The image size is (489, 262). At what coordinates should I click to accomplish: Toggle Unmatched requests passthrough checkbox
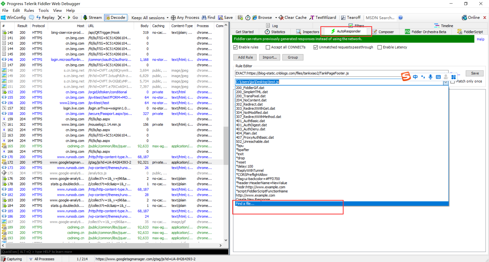point(316,47)
